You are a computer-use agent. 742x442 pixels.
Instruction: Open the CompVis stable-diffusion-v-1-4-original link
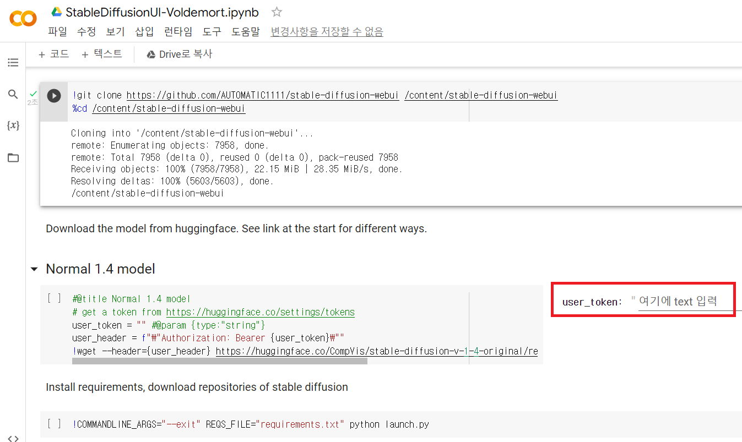[x=377, y=351]
